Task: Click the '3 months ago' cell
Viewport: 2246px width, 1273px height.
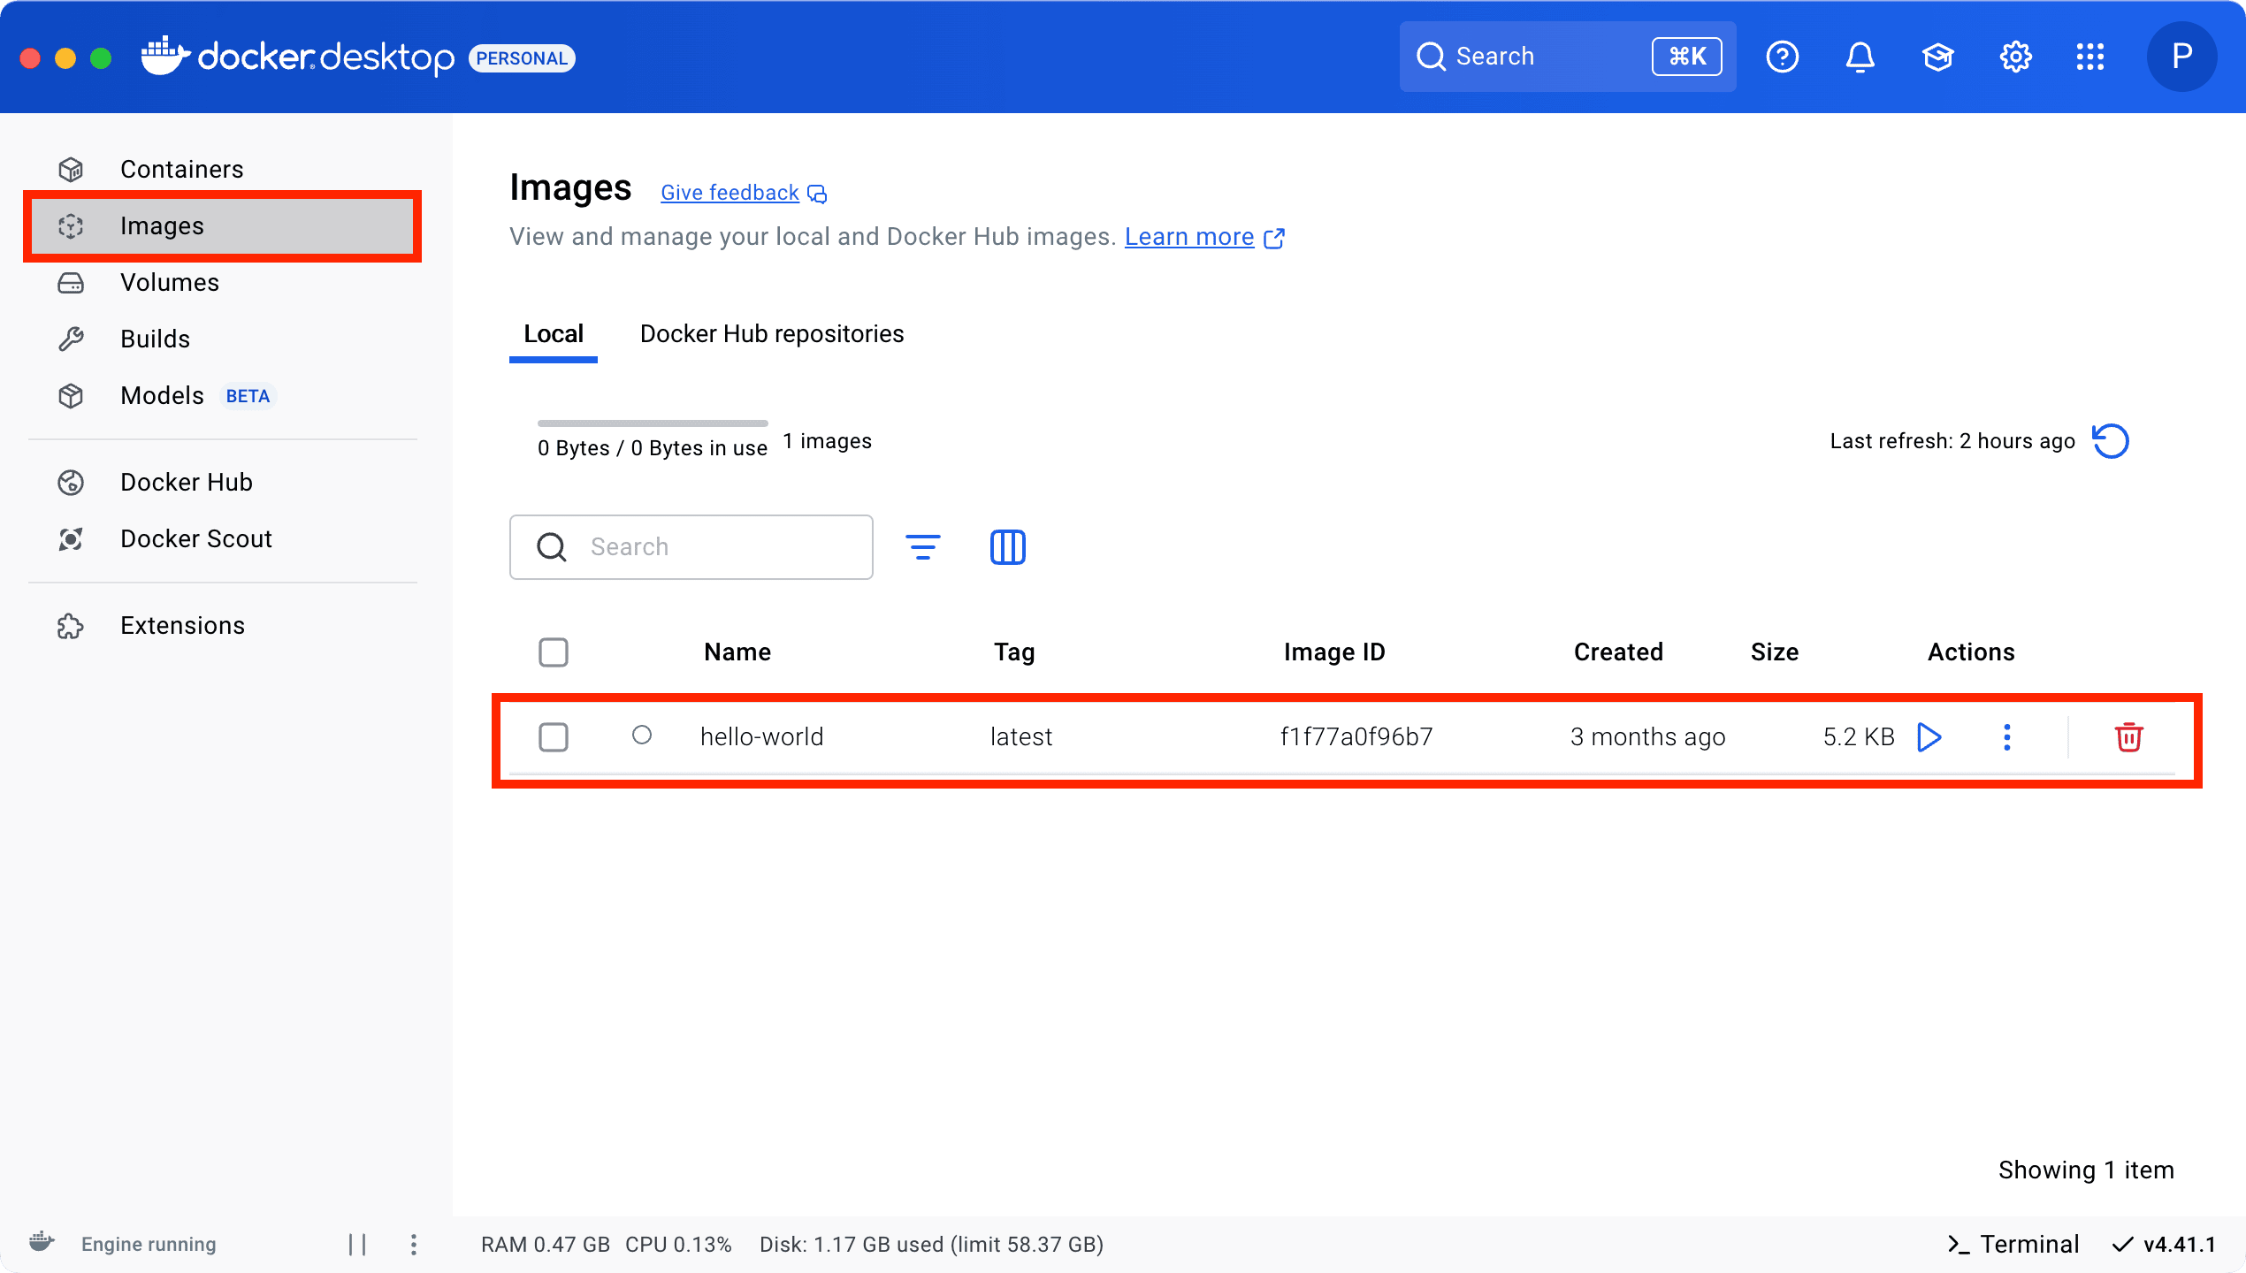Action: [x=1648, y=737]
